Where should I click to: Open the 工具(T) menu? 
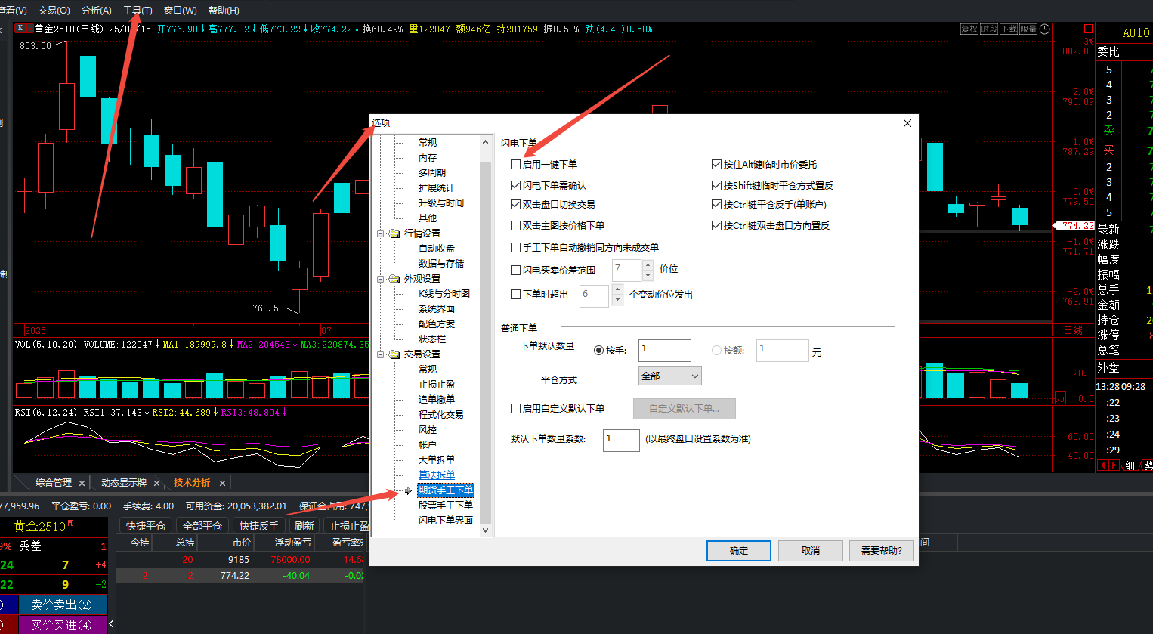point(138,11)
